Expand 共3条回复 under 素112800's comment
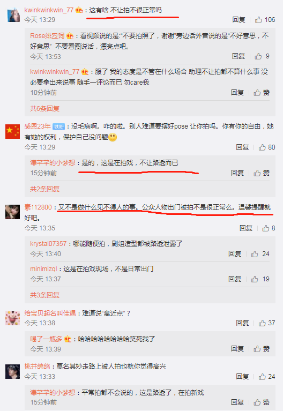Screen dimensions: 283x411 [45, 295]
